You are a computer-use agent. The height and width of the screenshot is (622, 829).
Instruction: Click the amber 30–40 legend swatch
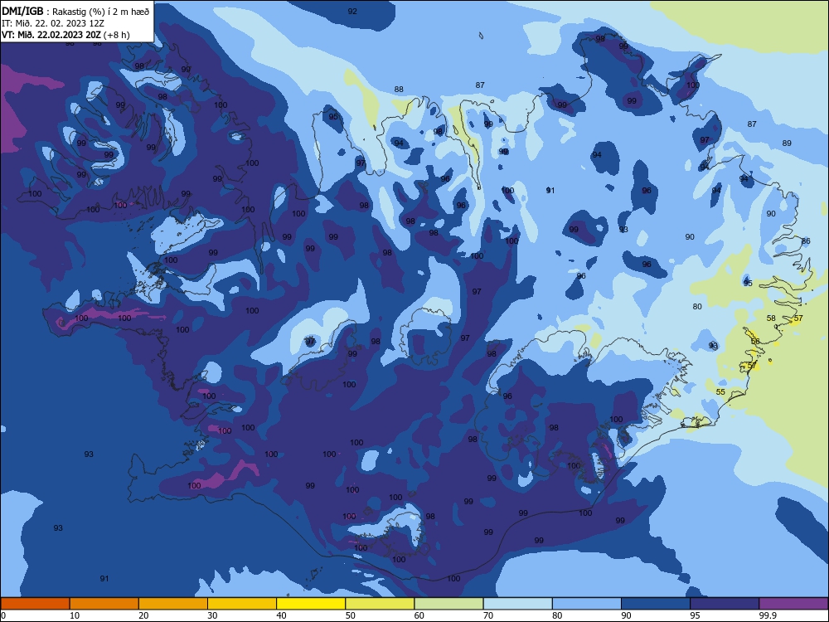(242, 604)
